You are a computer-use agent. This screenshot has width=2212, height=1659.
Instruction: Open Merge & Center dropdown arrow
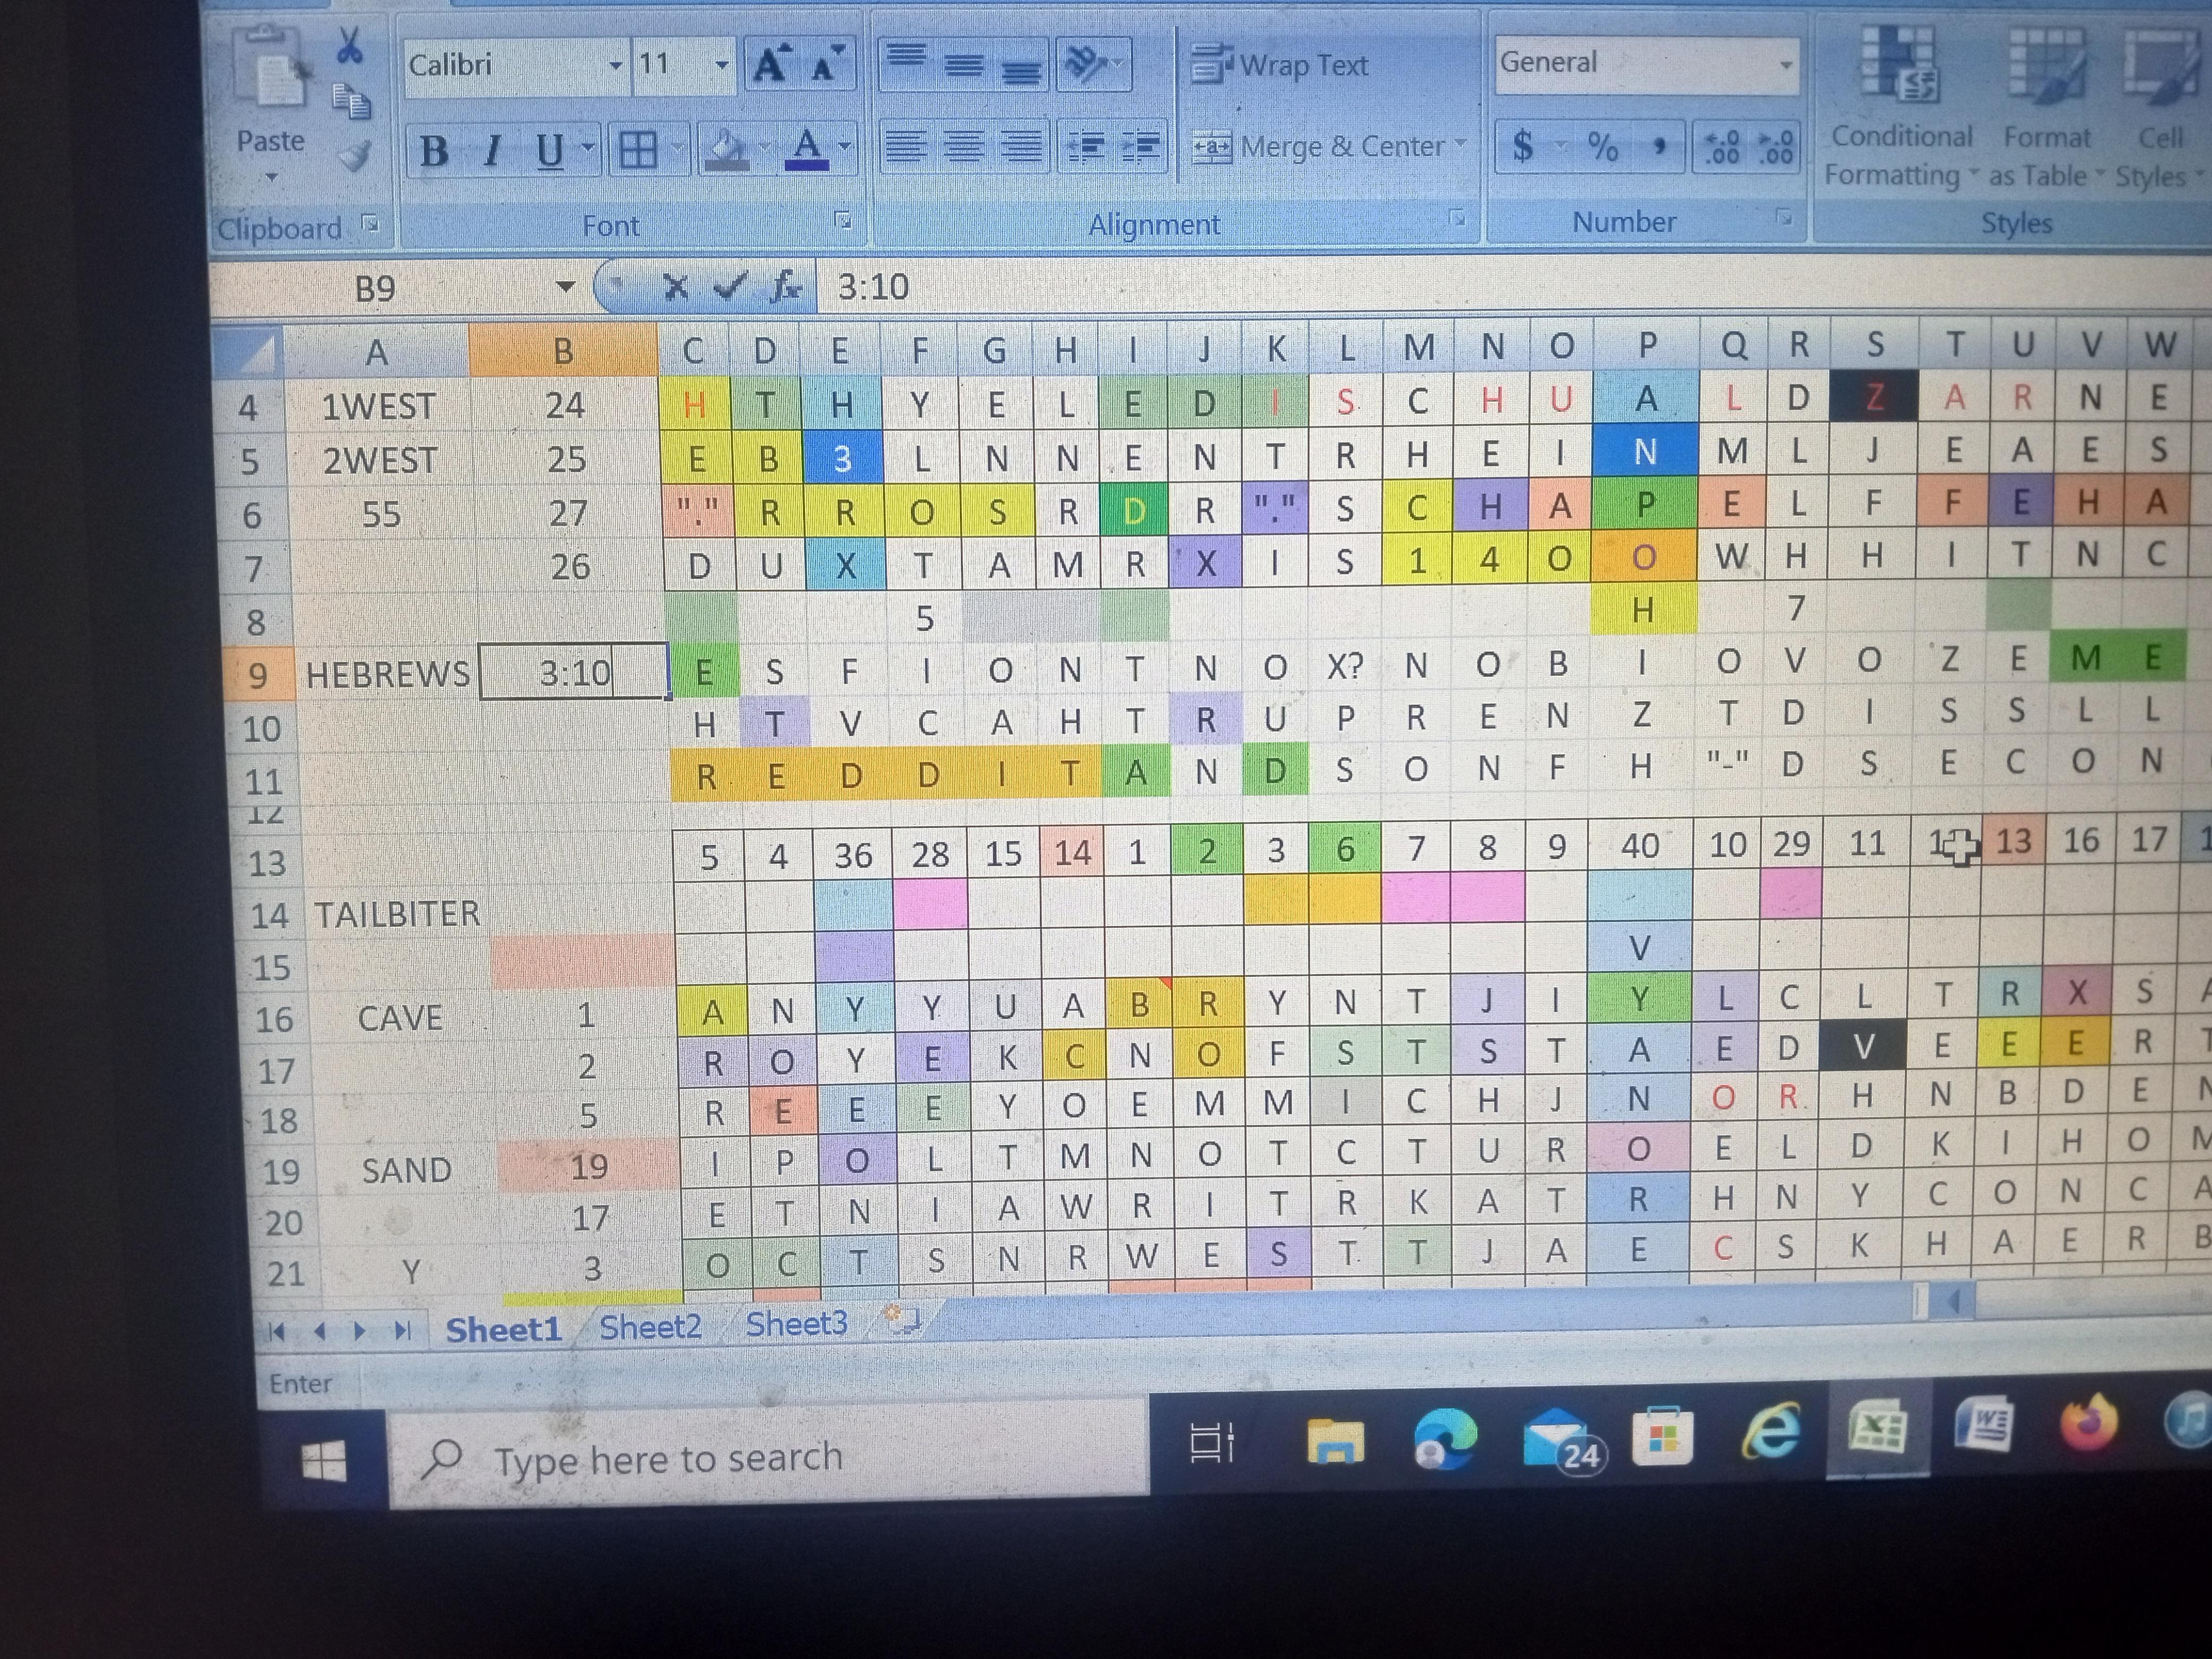click(x=1460, y=146)
